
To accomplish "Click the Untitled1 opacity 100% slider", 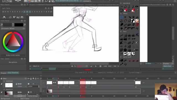I will pyautogui.click(x=33, y=86).
